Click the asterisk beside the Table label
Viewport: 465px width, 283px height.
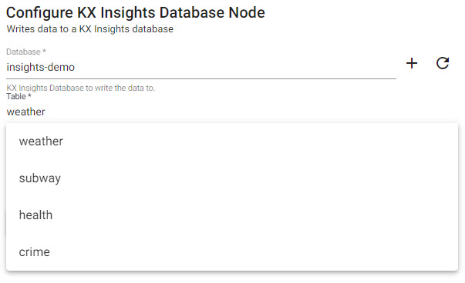coord(29,95)
